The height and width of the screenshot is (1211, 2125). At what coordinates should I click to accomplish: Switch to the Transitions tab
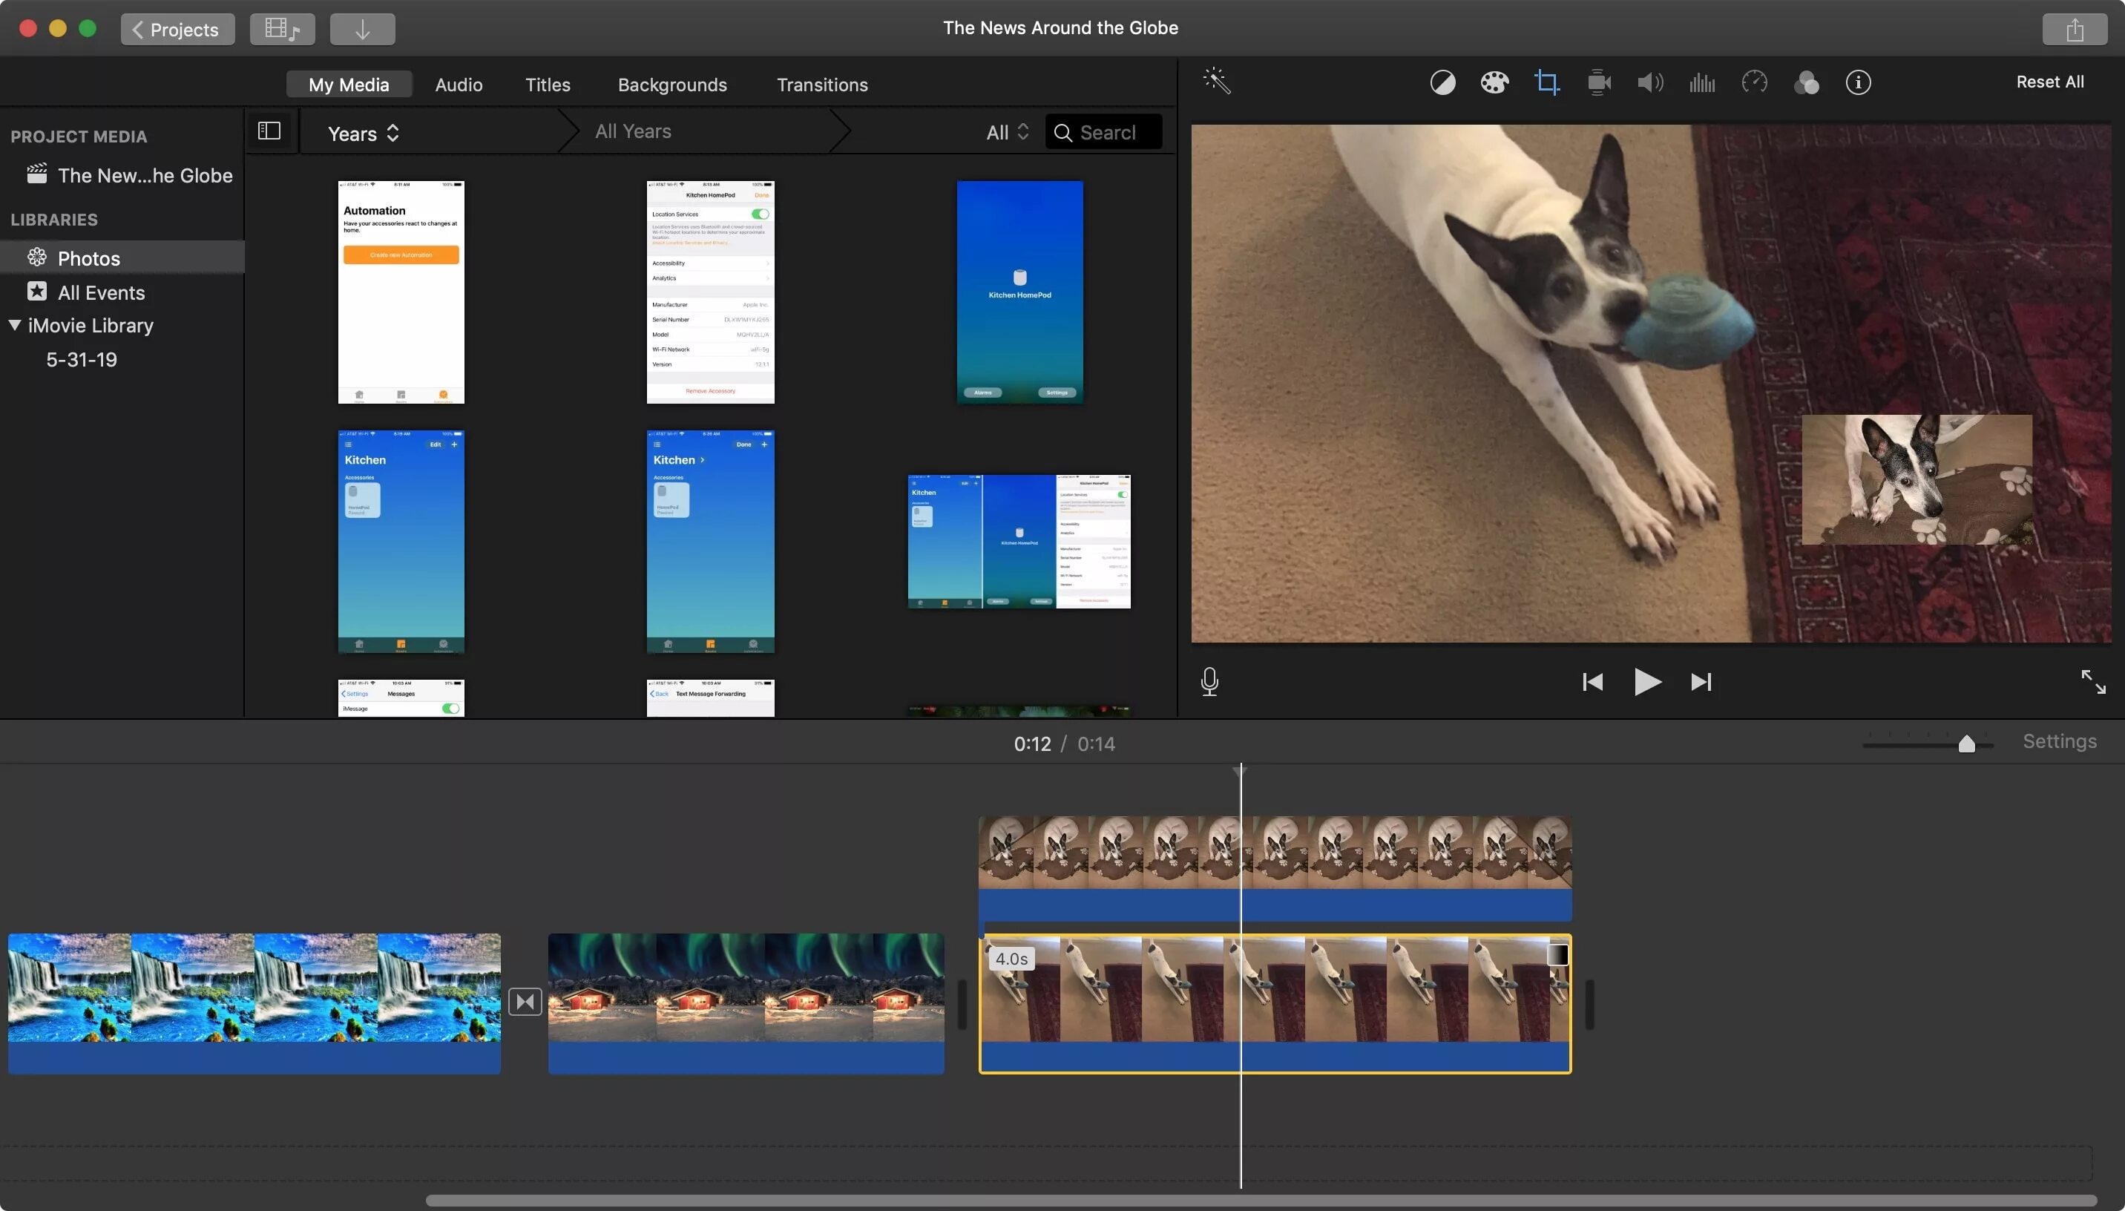tap(821, 85)
